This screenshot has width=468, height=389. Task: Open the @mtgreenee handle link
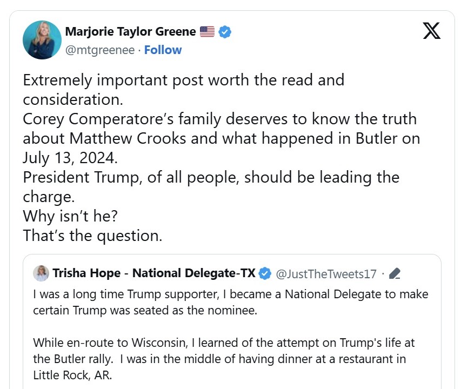point(101,50)
